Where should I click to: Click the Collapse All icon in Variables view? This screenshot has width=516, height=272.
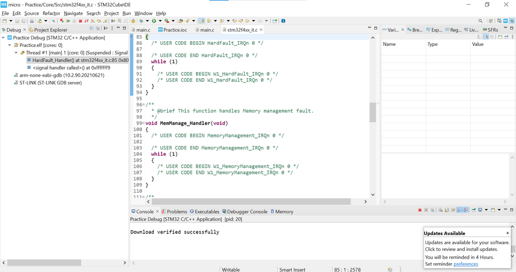coord(492,37)
